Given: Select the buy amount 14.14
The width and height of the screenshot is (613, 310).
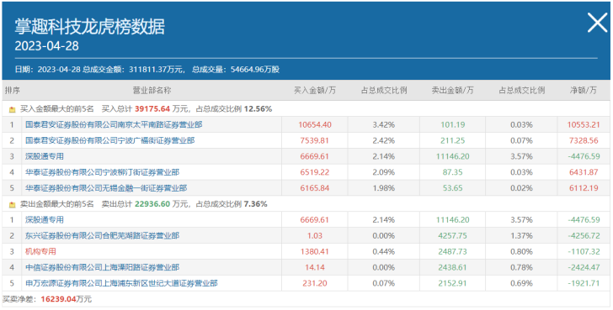Looking at the screenshot, I should point(315,267).
